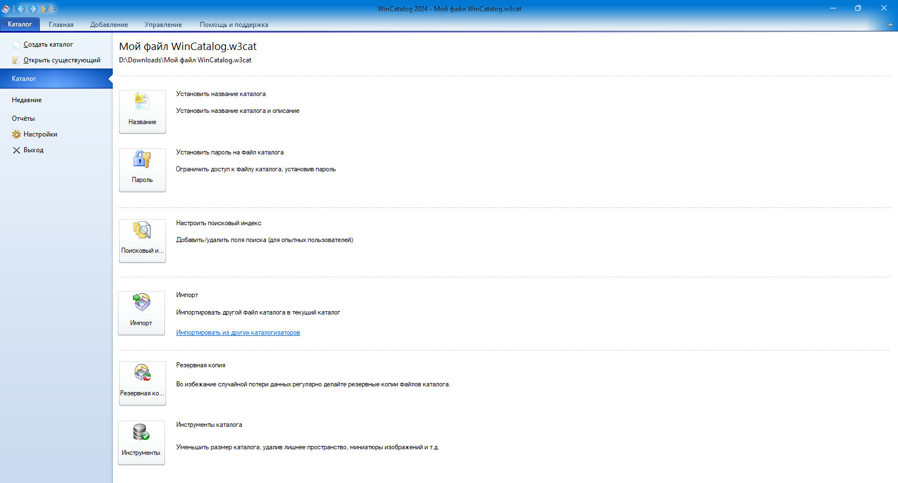Click the Инструменты database icon
The width and height of the screenshot is (898, 483).
(x=141, y=432)
